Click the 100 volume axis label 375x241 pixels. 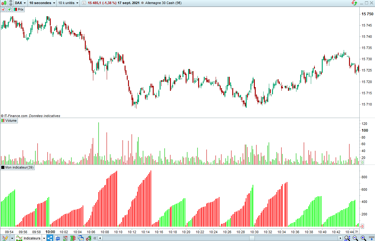365,130
